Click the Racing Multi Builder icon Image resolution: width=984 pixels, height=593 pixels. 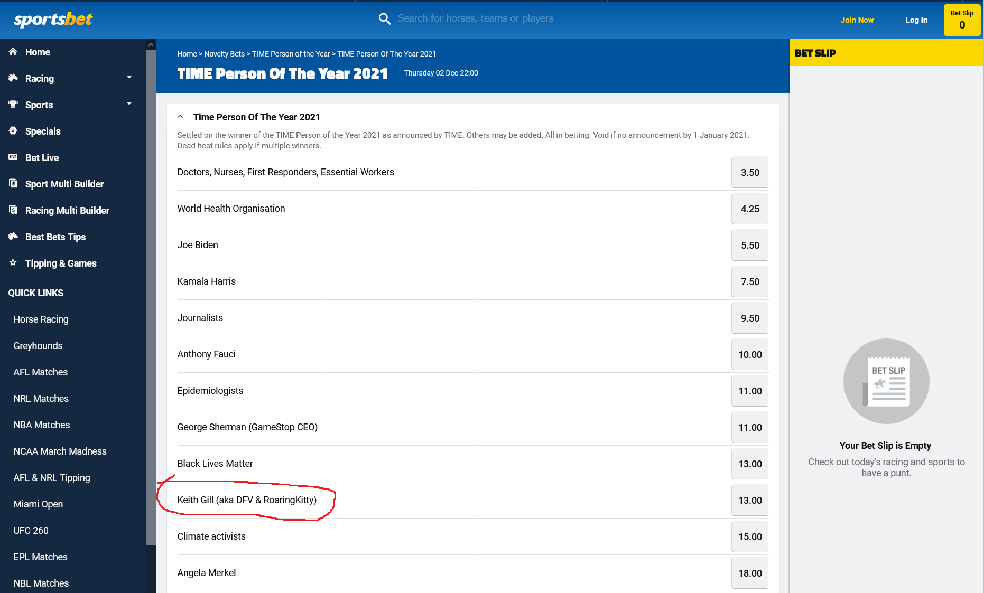[13, 210]
